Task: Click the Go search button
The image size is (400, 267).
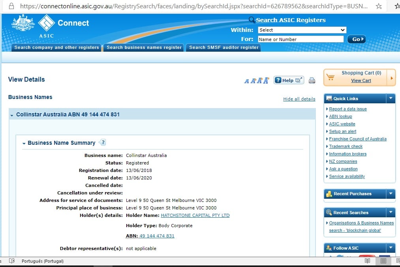Action: [357, 39]
